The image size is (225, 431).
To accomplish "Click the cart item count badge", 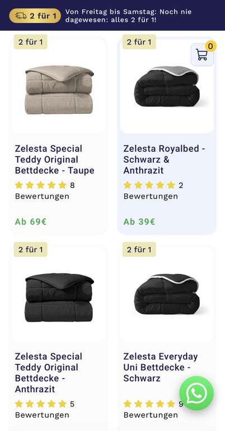I will [210, 47].
